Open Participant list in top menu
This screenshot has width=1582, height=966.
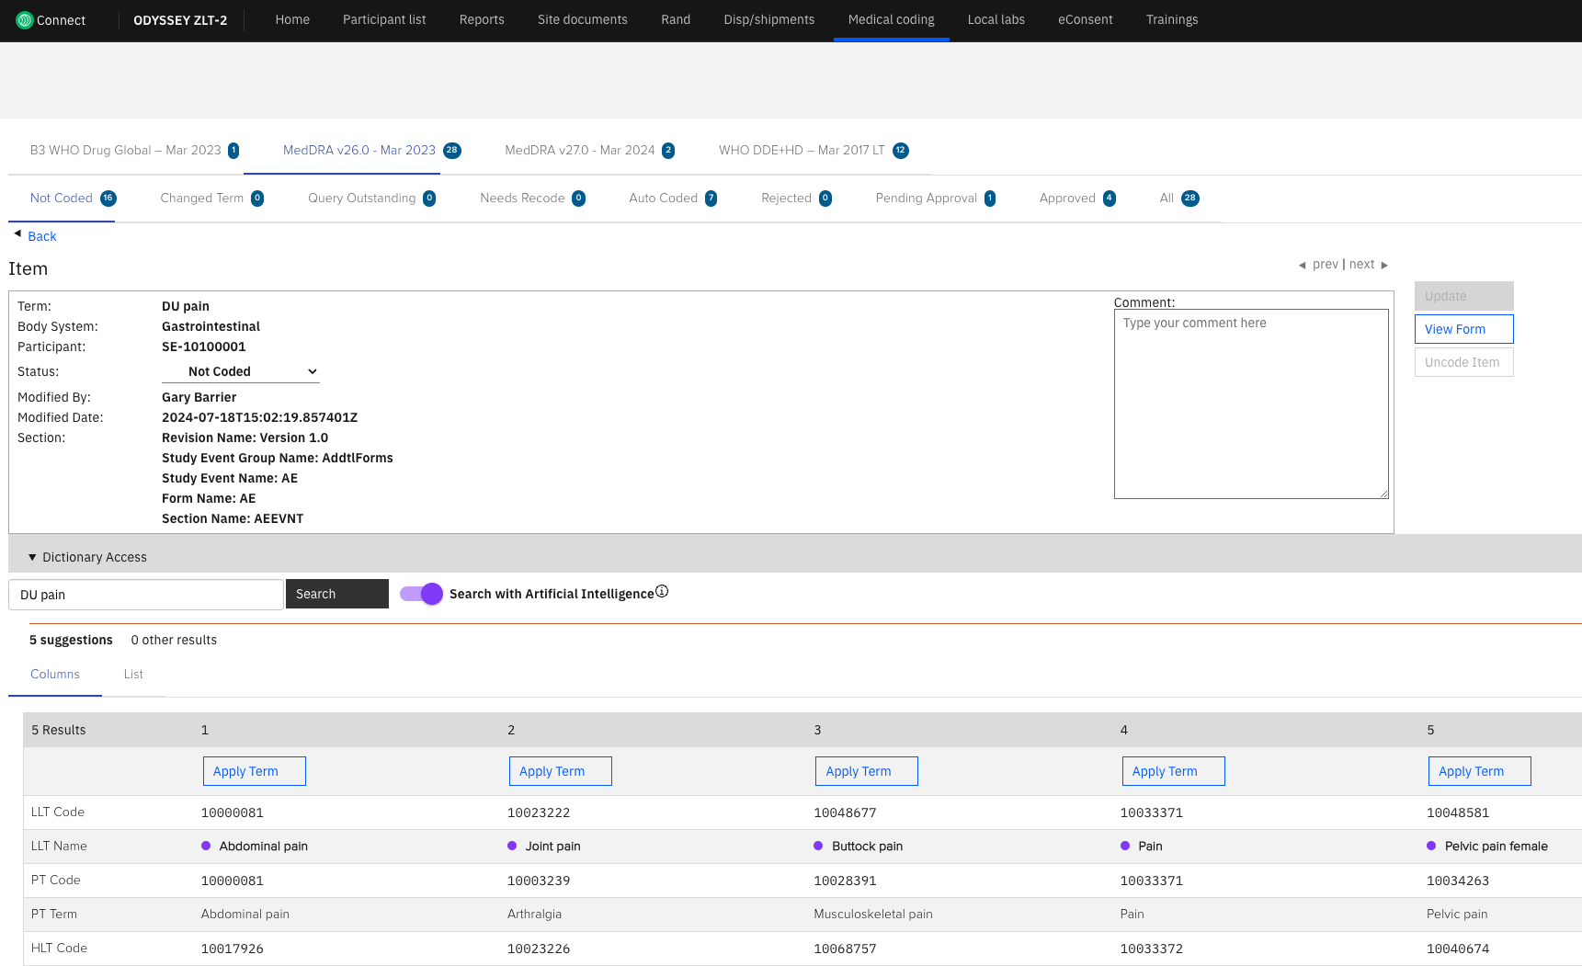click(x=384, y=20)
